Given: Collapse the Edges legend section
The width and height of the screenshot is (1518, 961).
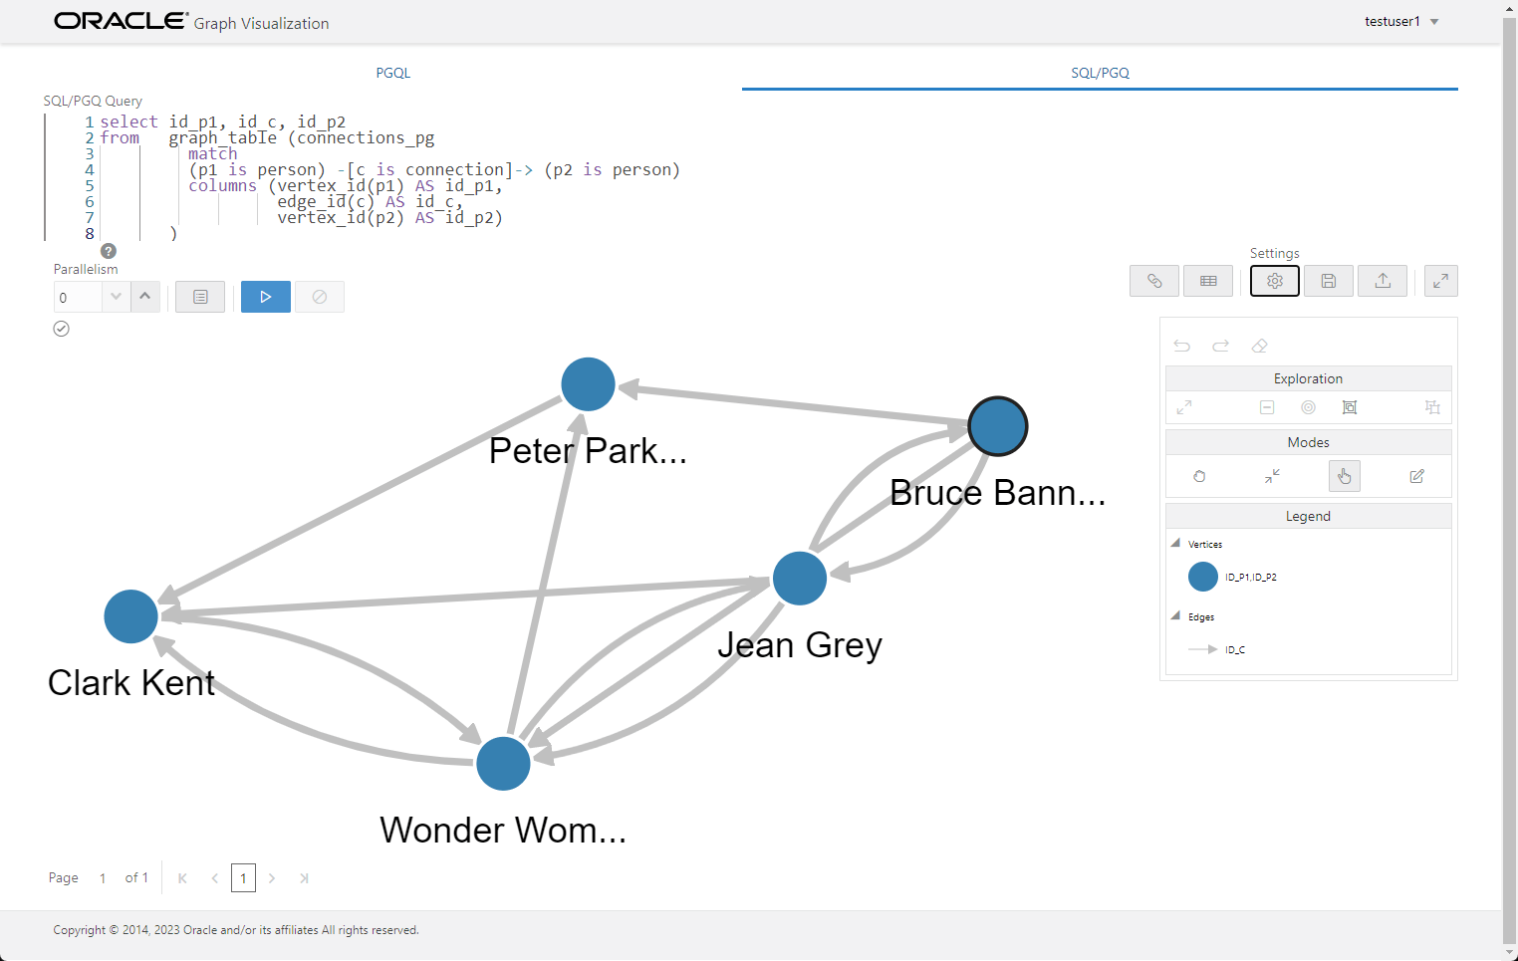Looking at the screenshot, I should tap(1175, 616).
